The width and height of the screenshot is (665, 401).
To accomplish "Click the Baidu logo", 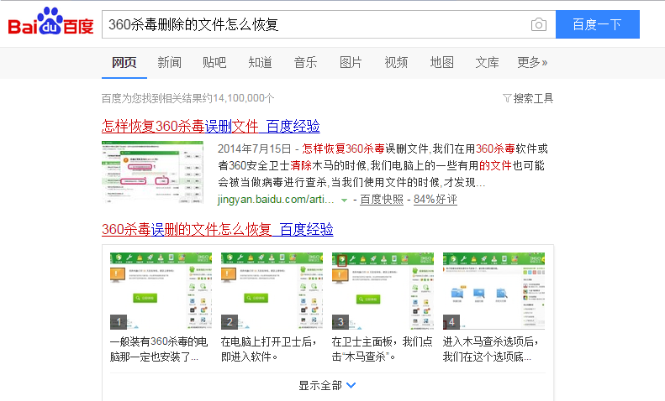I will [x=50, y=21].
